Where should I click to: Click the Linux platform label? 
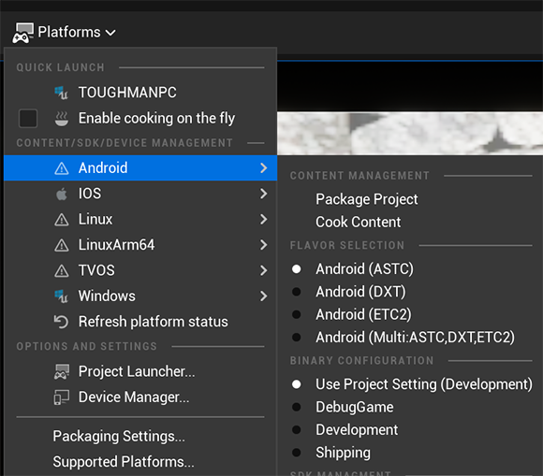coord(95,220)
